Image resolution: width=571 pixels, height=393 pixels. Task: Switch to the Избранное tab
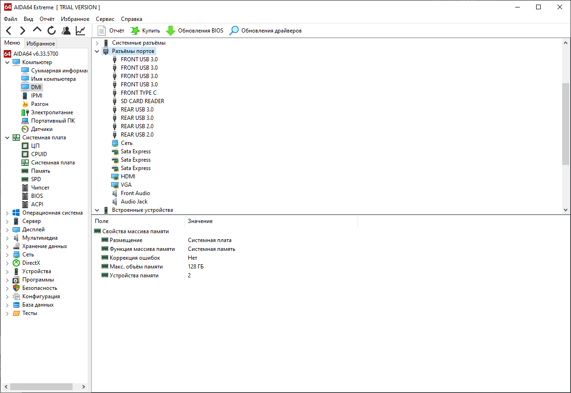point(40,44)
